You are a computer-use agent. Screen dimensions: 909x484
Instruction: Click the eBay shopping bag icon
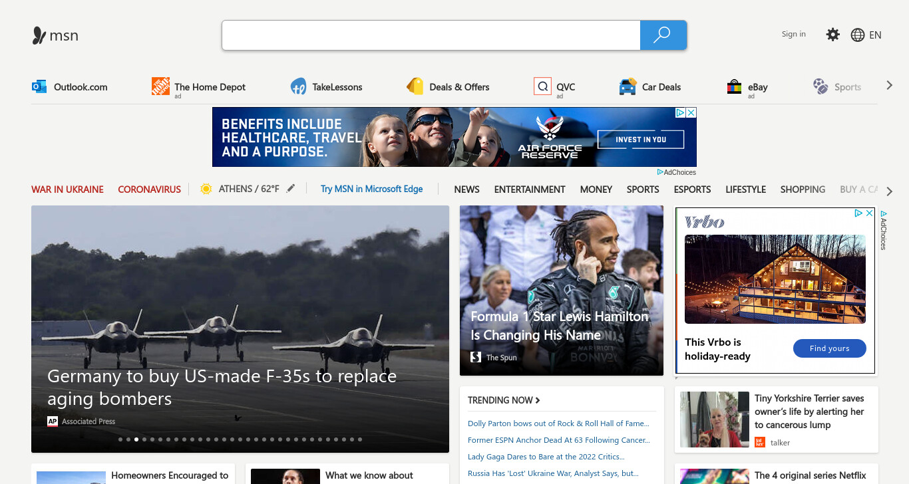coord(734,86)
